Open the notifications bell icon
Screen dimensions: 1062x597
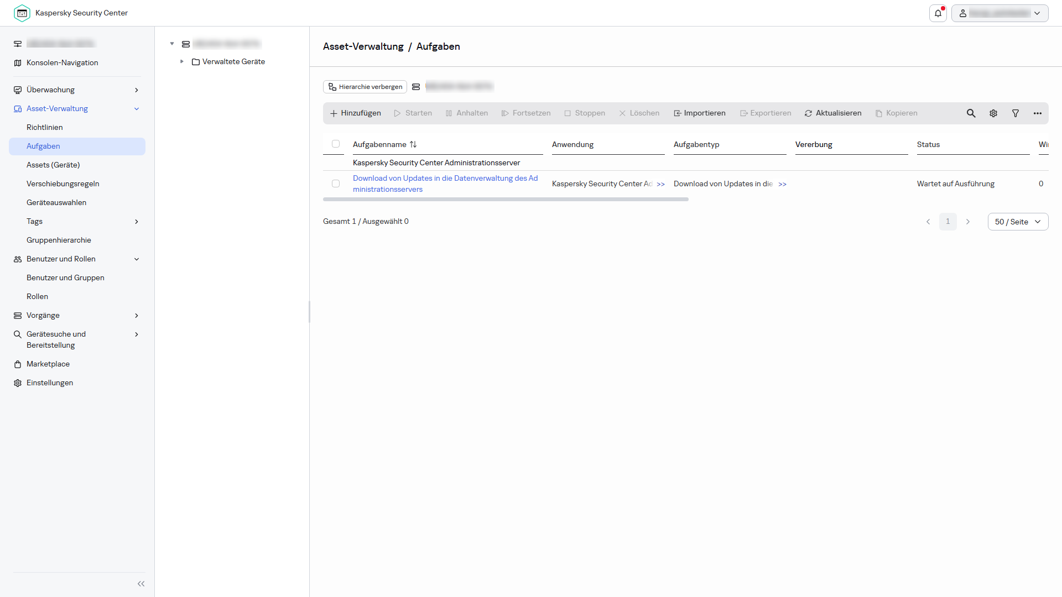[x=938, y=13]
